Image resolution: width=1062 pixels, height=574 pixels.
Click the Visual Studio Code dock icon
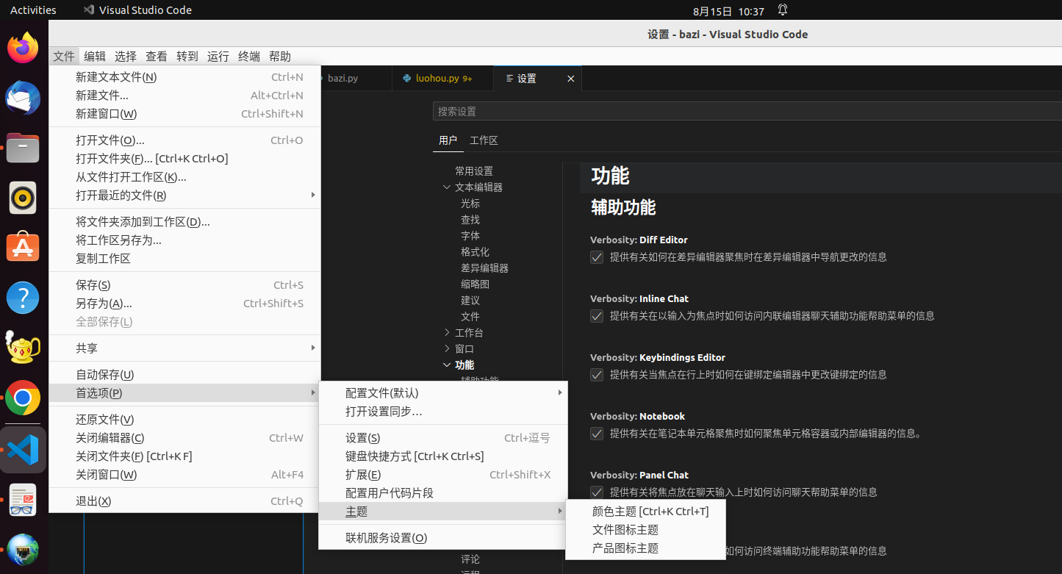click(x=23, y=449)
